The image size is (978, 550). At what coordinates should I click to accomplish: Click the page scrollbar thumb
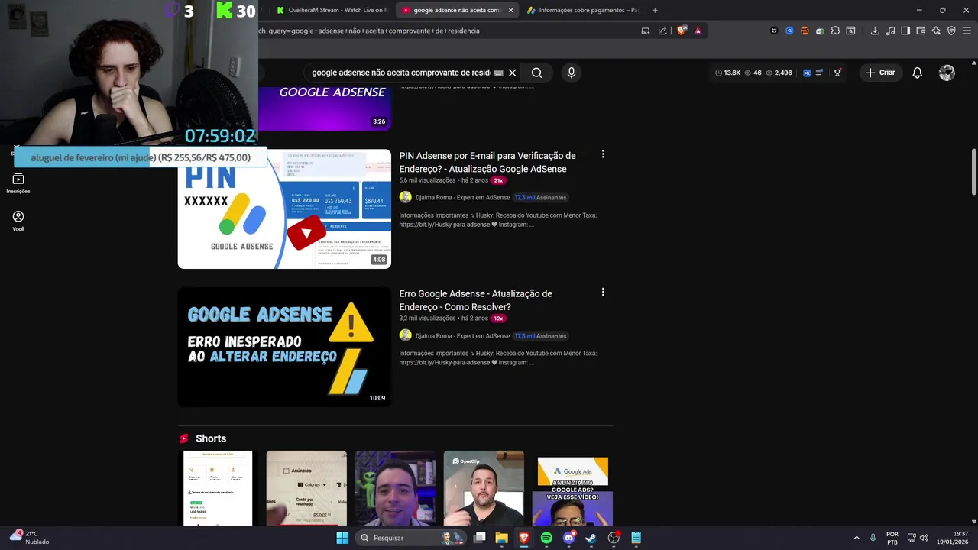[x=973, y=172]
